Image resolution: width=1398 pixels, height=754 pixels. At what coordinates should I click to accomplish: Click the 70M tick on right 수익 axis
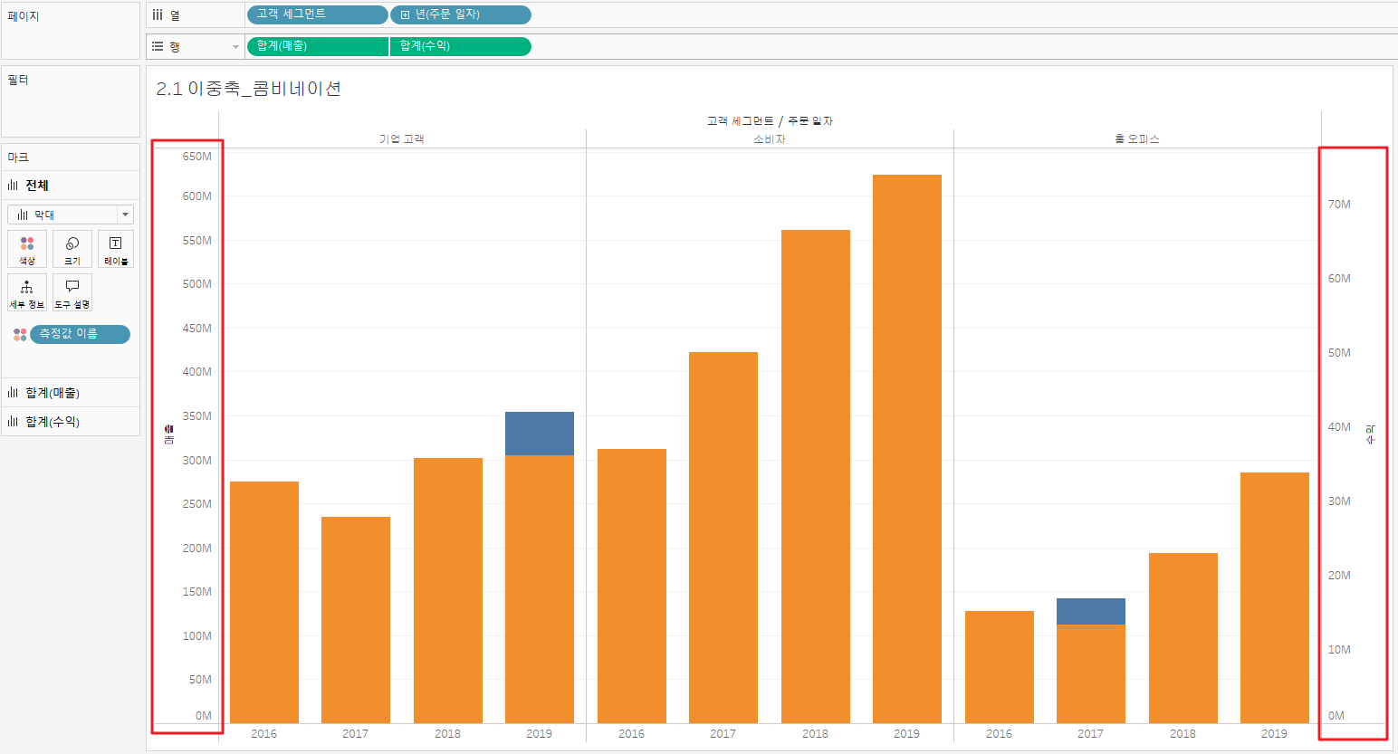tap(1339, 205)
